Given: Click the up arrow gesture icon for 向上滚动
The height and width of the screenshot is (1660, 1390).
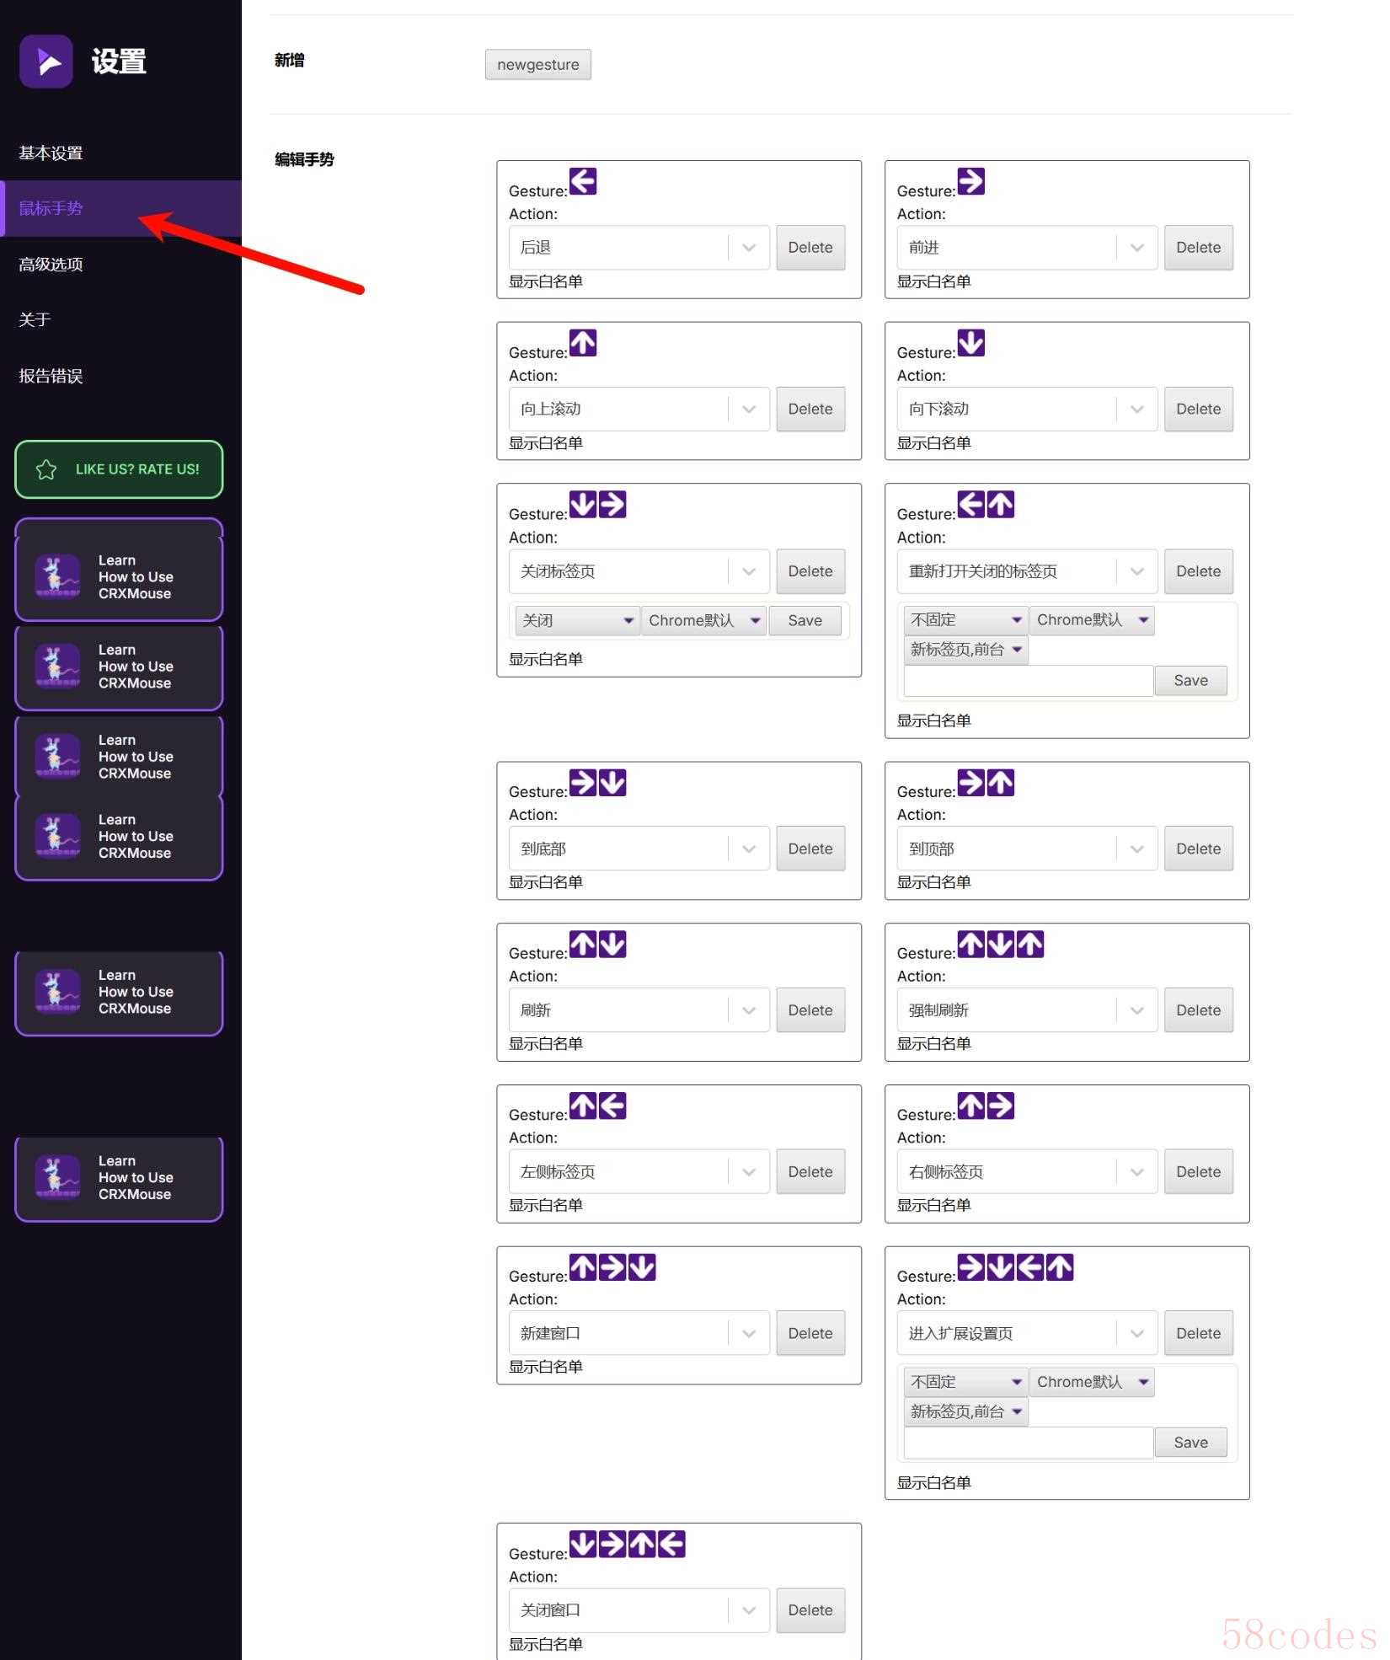Looking at the screenshot, I should coord(583,343).
